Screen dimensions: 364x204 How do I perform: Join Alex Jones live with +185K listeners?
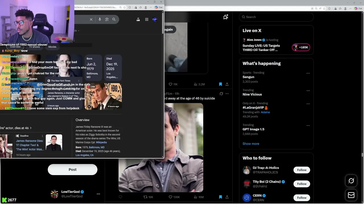(301, 47)
